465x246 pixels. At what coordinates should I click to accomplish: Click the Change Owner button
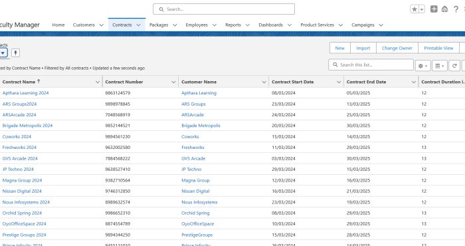pyautogui.click(x=397, y=48)
